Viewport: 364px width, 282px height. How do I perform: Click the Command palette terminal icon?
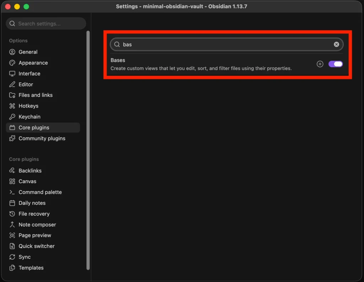coord(12,192)
